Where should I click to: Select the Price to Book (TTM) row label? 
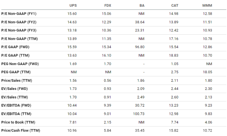(x=18, y=122)
